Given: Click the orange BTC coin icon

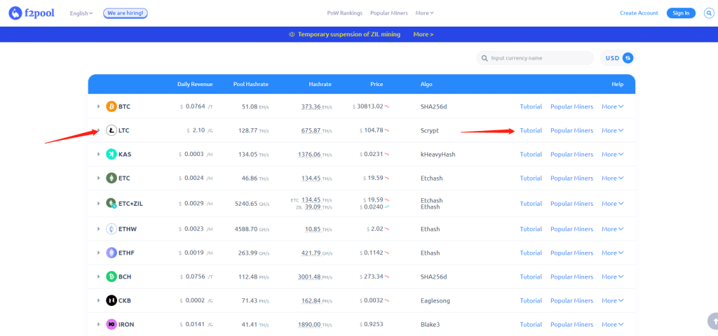Looking at the screenshot, I should [111, 106].
